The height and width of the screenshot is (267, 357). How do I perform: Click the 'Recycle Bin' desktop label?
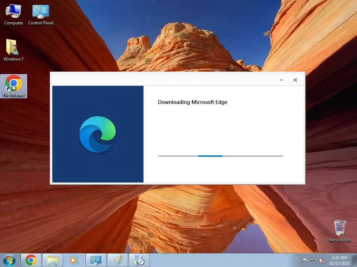coord(340,240)
